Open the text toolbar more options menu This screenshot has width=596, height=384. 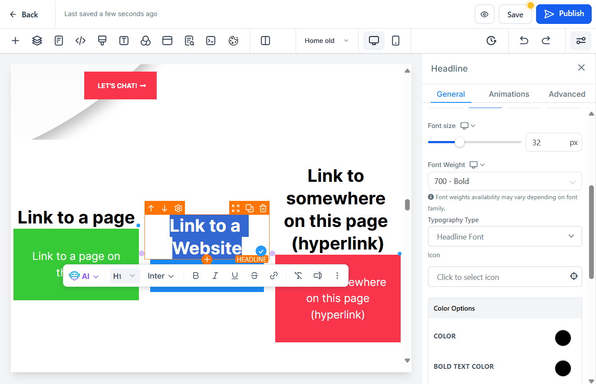(x=337, y=276)
